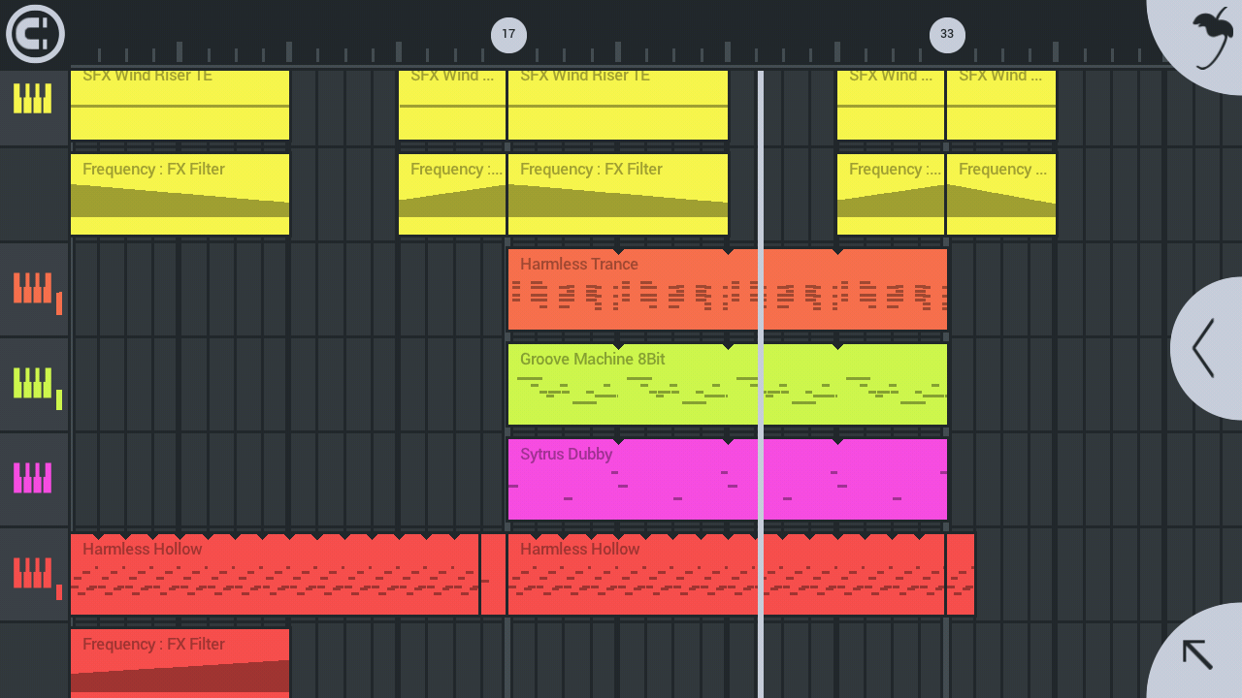Tap the left chevron panel button
The width and height of the screenshot is (1242, 698).
1204,348
